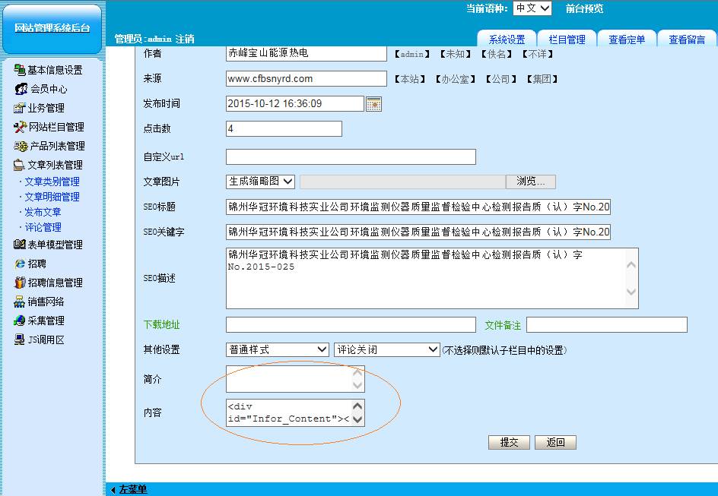
Task: Expand the 评论关闭 comment setting dropdown
Action: pos(386,349)
